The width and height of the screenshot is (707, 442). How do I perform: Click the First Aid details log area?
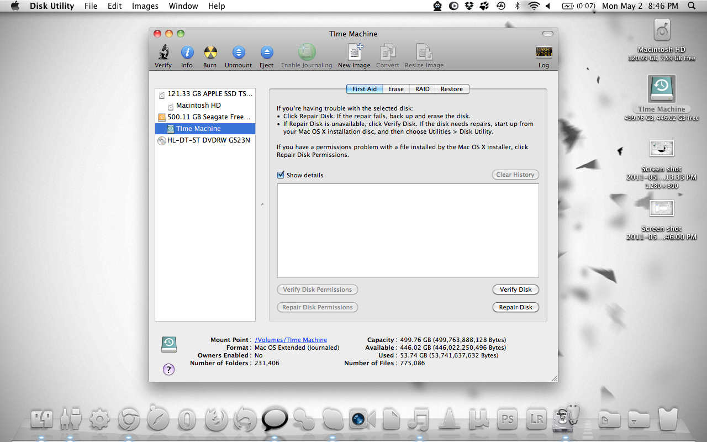[408, 230]
